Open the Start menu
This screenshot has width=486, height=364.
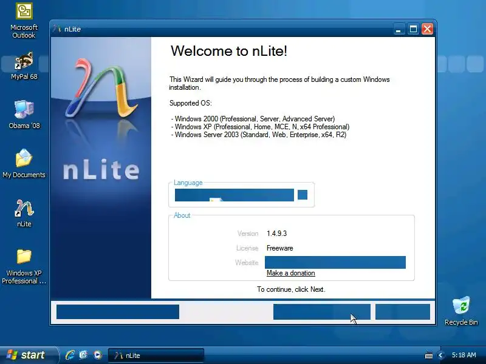pyautogui.click(x=29, y=355)
